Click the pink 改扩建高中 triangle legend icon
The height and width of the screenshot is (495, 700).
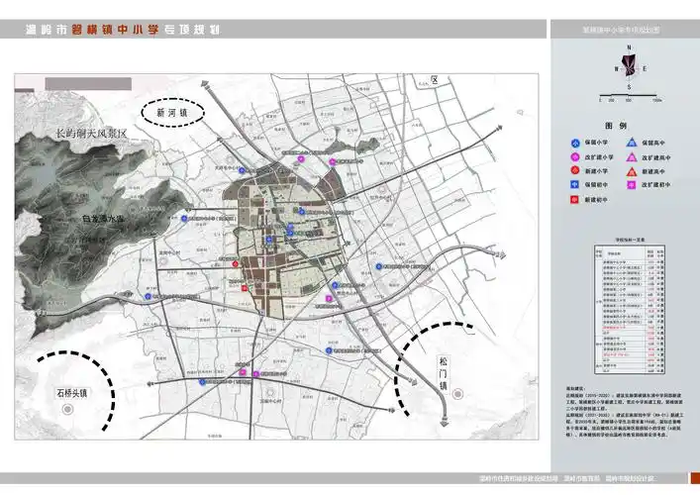tap(630, 156)
